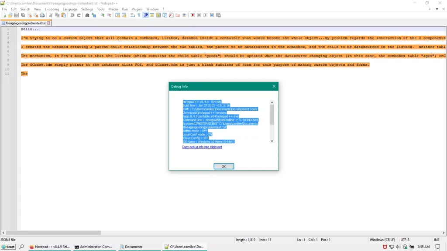The width and height of the screenshot is (447, 251).
Task: Undo last edit with the toolbar arrow
Action: [72, 15]
